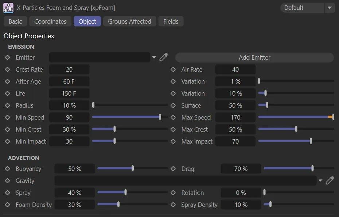This screenshot has height=217, width=339.
Task: Expand the Emitter link field arrow
Action: click(x=154, y=57)
